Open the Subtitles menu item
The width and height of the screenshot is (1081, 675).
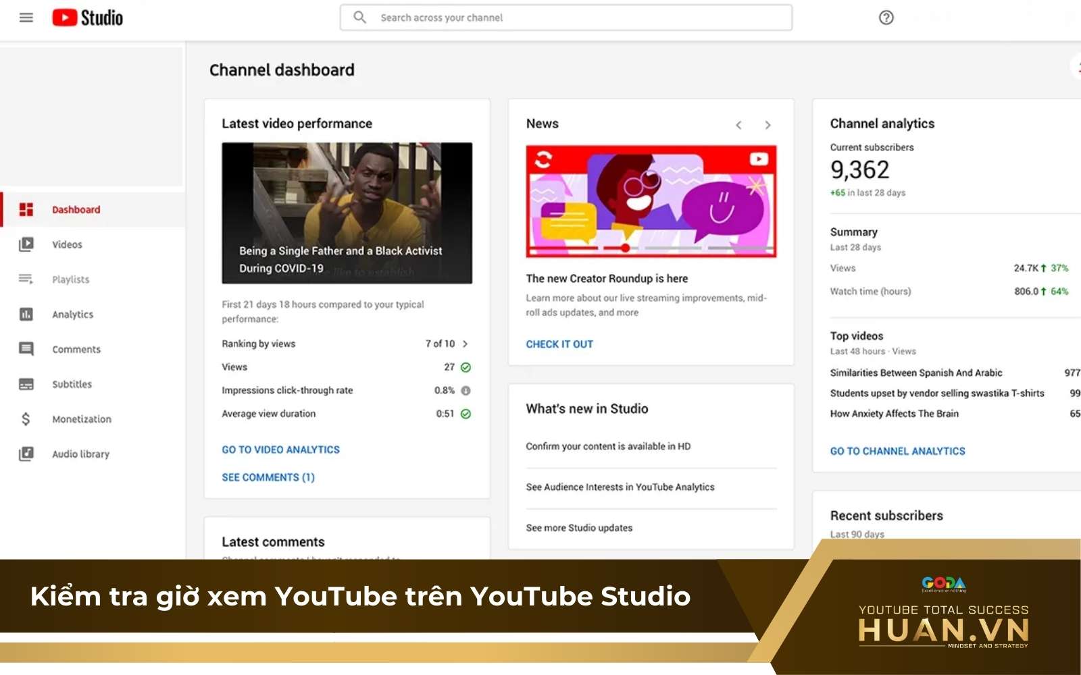tap(93, 384)
